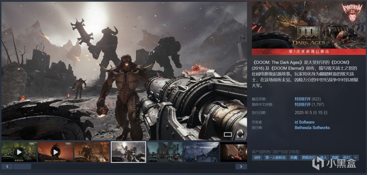Click the thumbnail strip scrollbar handle
The height and width of the screenshot is (175, 367).
[22, 166]
